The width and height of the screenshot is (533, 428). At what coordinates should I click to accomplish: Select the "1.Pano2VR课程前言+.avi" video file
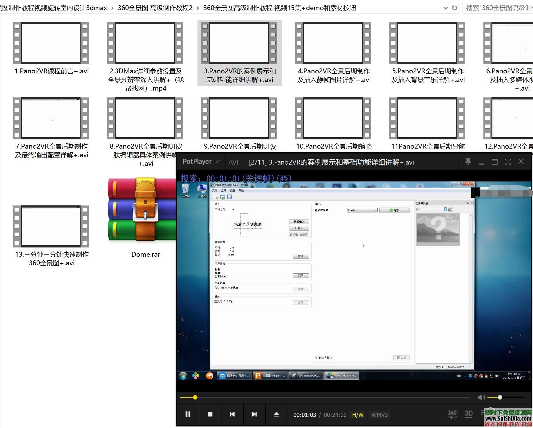(x=51, y=49)
